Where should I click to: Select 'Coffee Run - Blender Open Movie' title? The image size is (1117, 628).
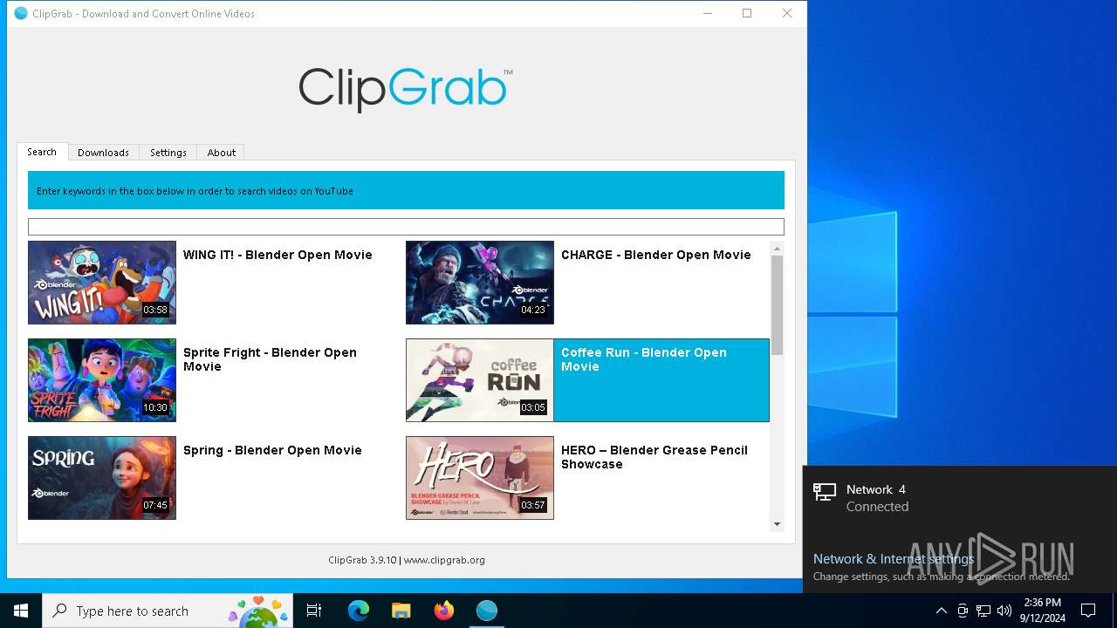coord(643,359)
